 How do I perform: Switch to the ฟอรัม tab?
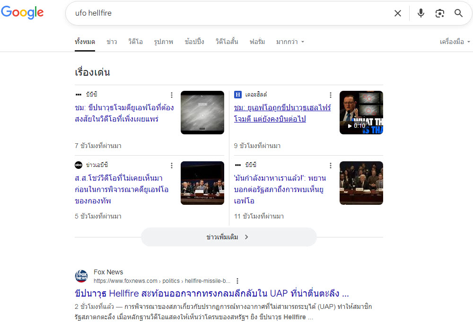click(257, 42)
